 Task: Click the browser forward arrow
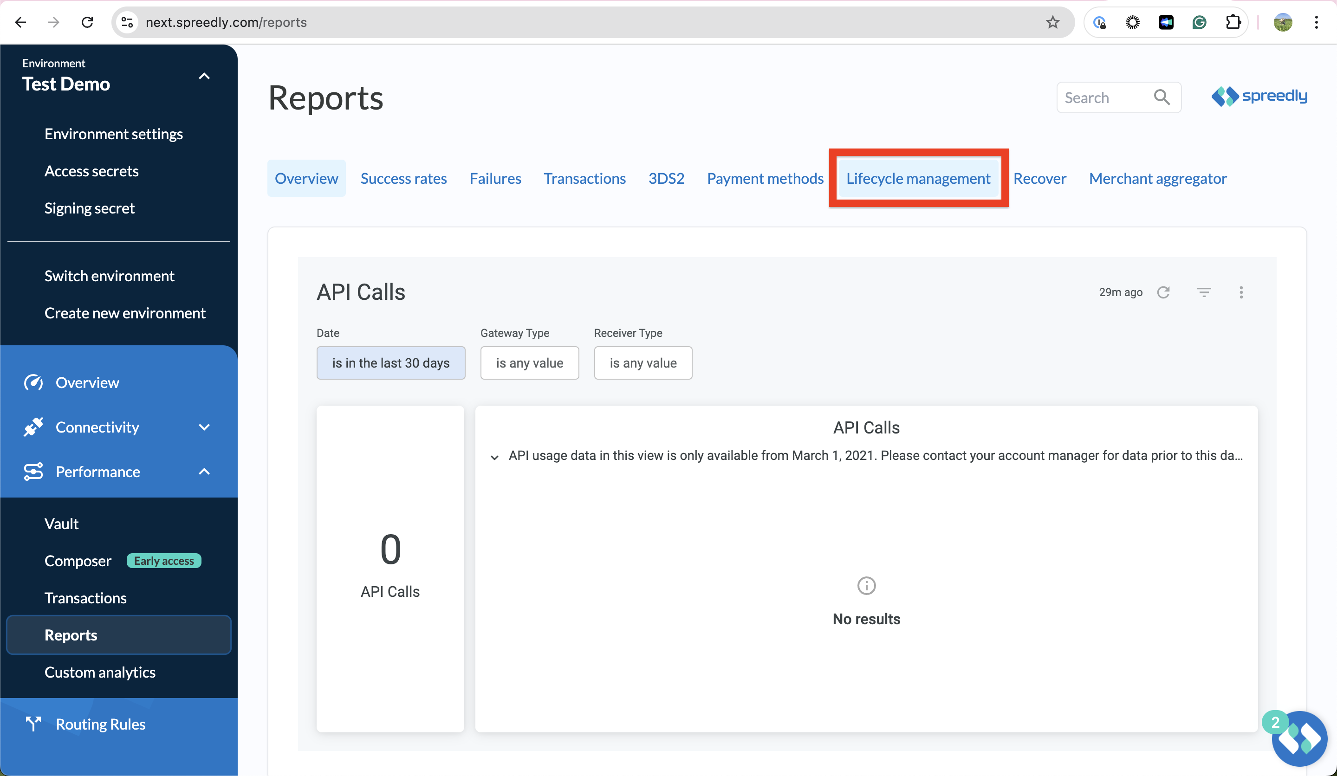[x=53, y=22]
